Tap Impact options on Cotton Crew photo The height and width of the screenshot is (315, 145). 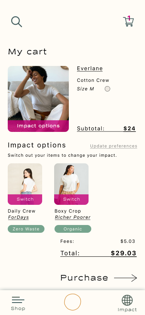tap(38, 126)
